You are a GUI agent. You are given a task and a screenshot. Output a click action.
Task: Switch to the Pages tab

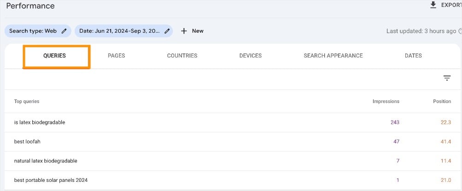tap(116, 56)
